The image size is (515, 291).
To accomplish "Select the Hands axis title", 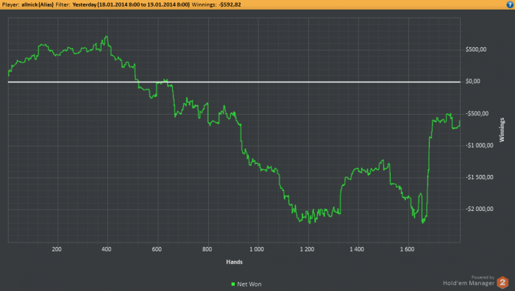I will [x=234, y=262].
